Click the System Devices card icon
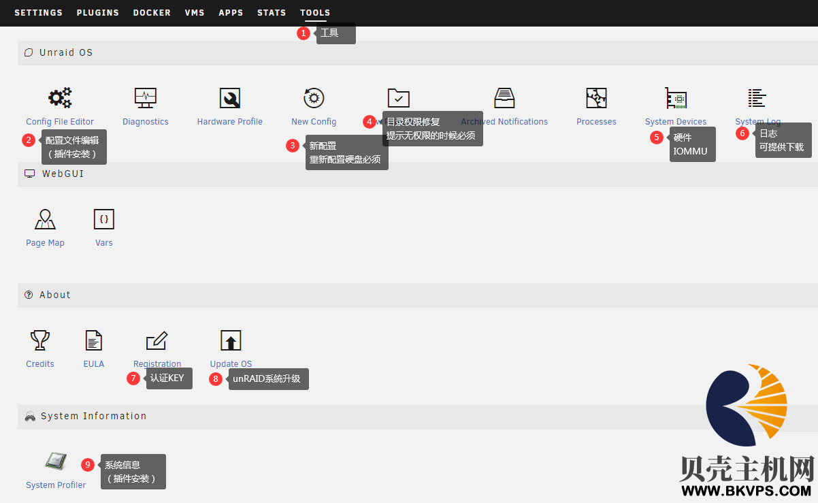Screen dimensions: 818x503 pos(676,98)
